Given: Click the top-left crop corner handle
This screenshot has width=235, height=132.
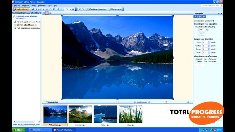Looking at the screenshot, I should click(x=62, y=16).
